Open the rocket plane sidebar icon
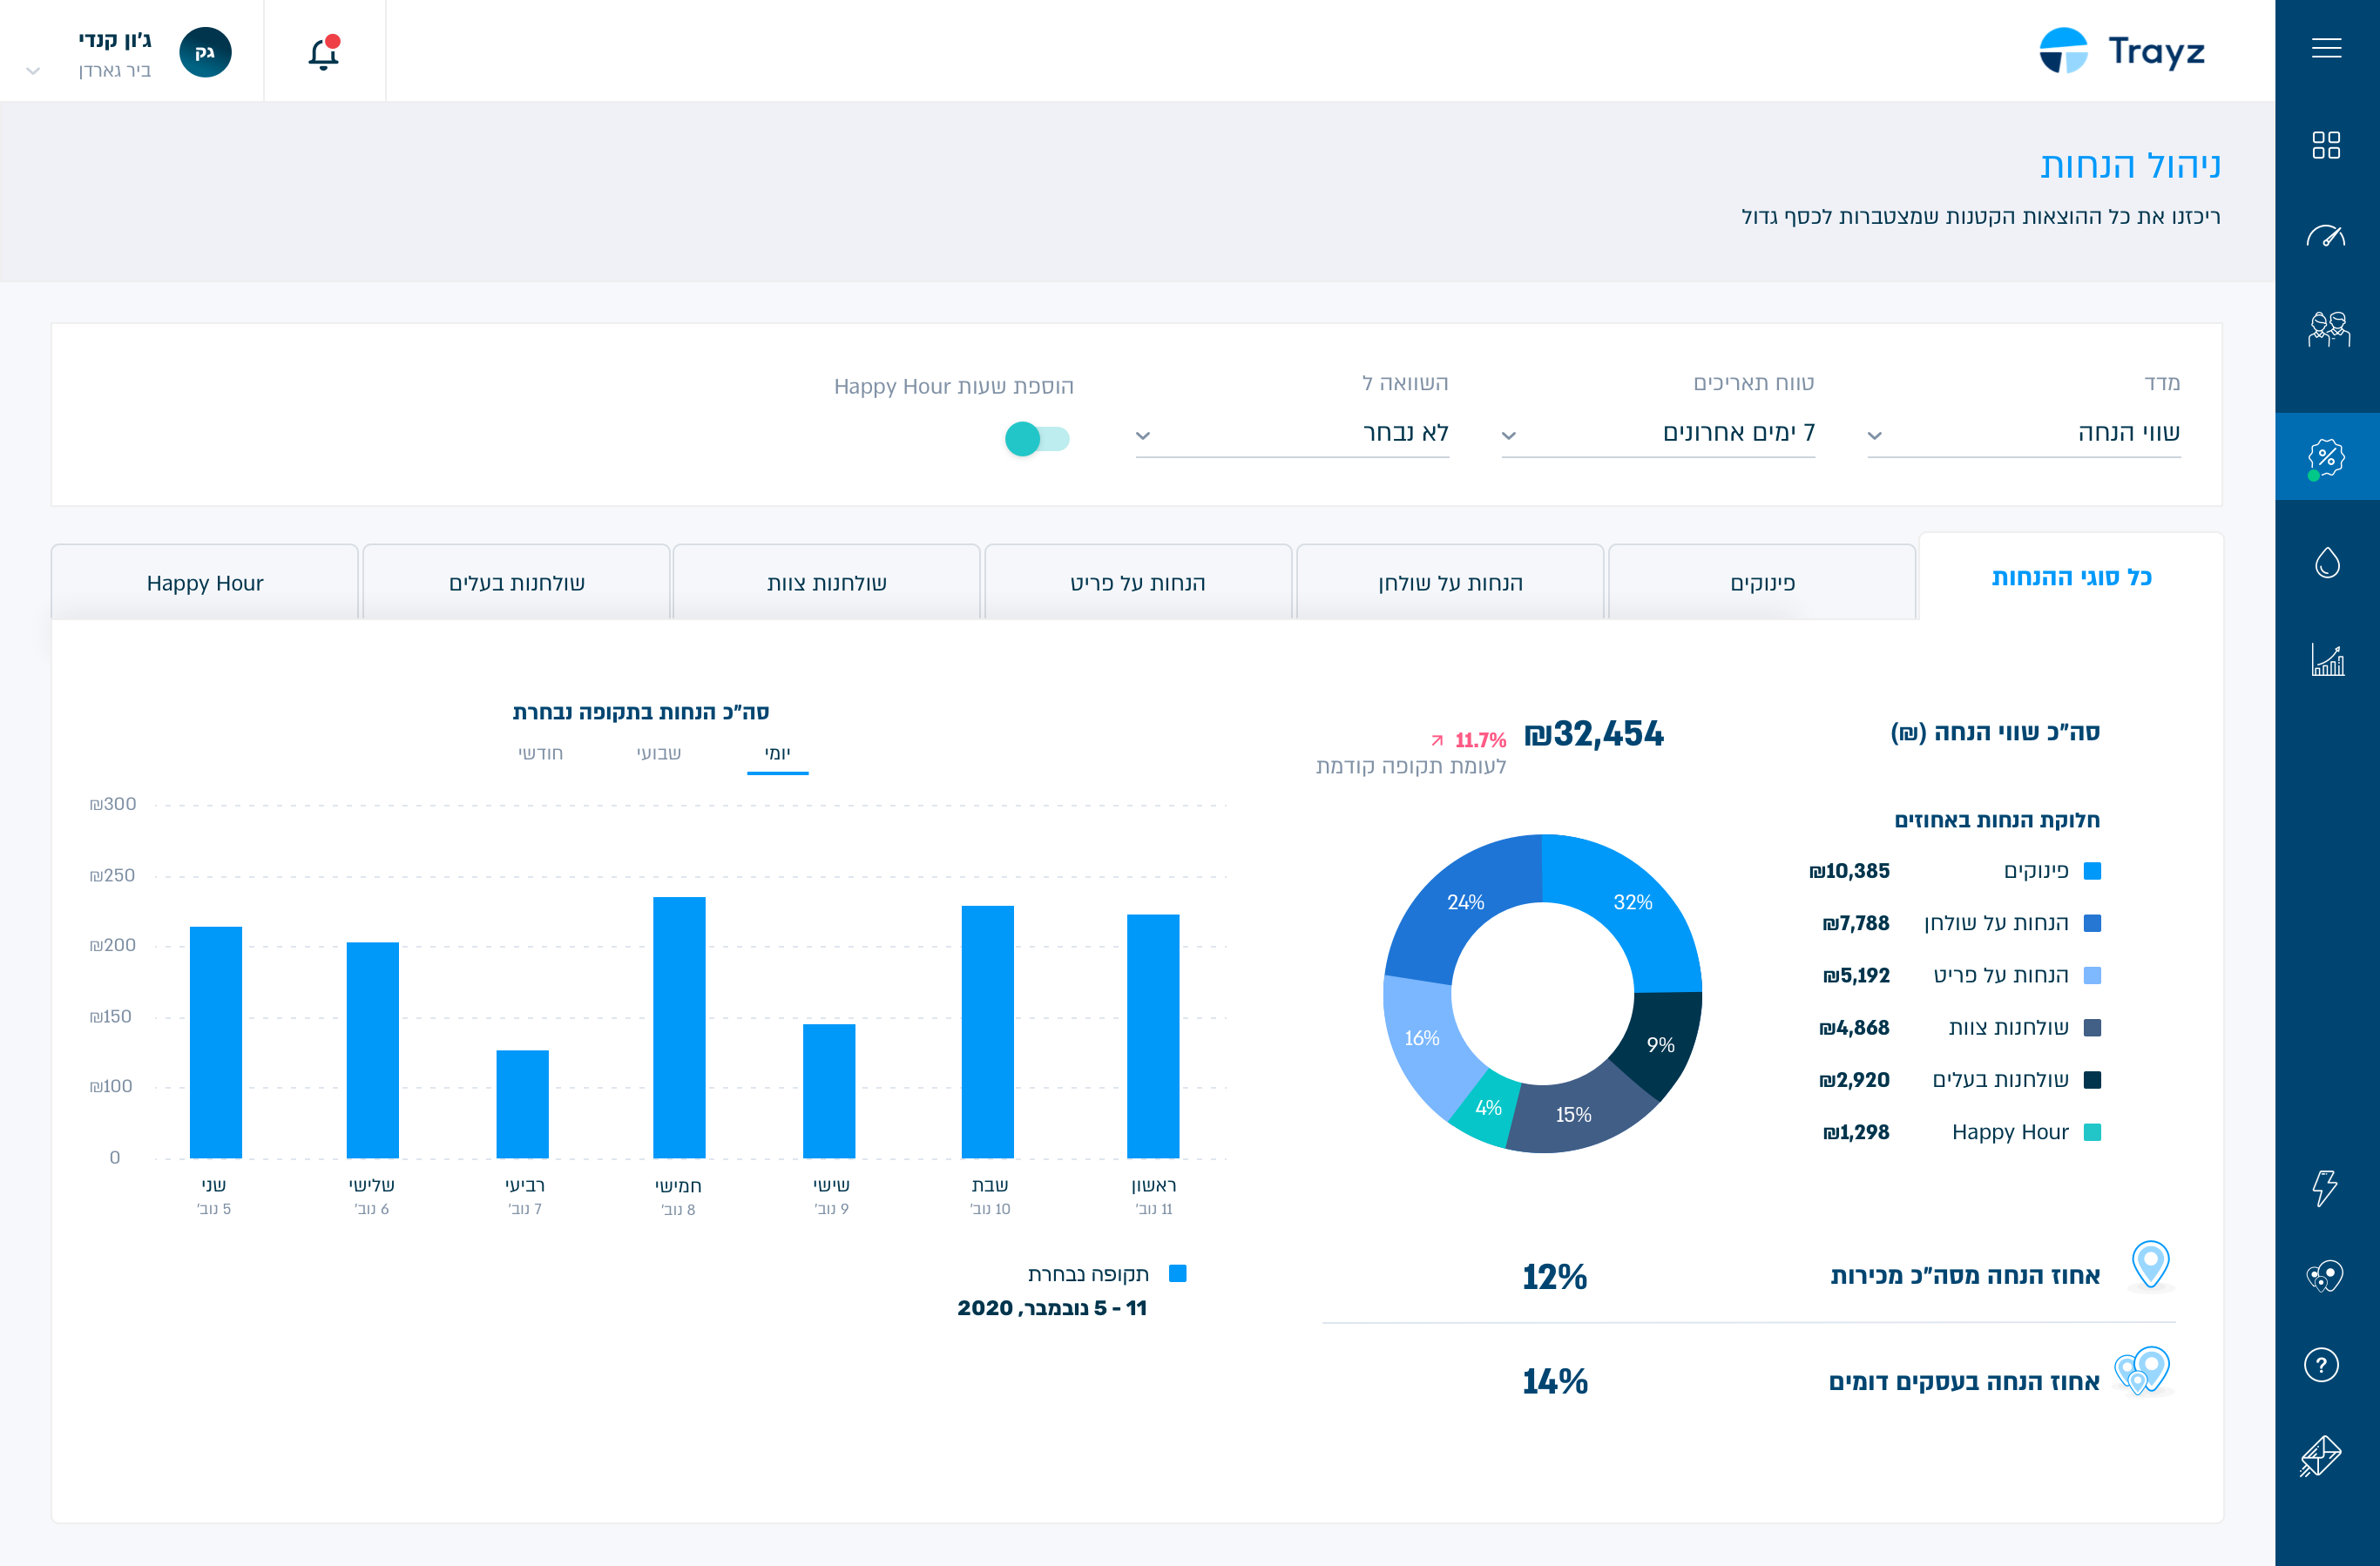 (2321, 1456)
